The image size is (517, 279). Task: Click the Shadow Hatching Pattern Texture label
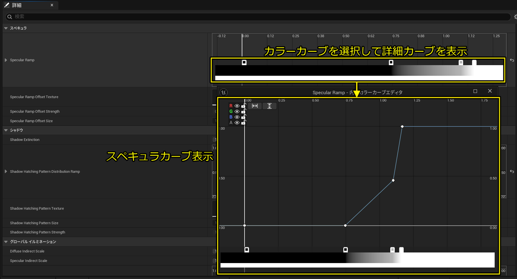coord(37,209)
